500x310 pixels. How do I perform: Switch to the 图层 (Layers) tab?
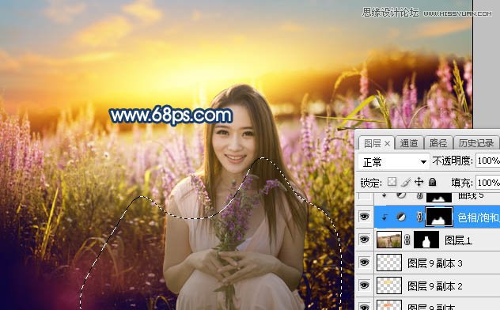(x=372, y=143)
